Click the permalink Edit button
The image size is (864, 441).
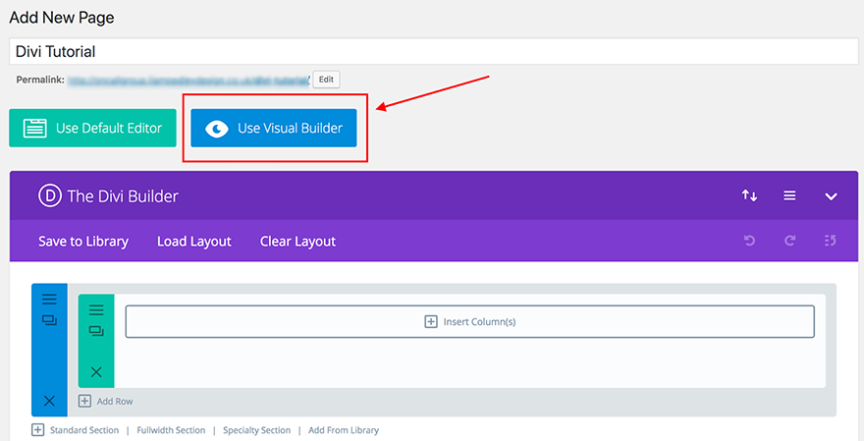[x=326, y=80]
